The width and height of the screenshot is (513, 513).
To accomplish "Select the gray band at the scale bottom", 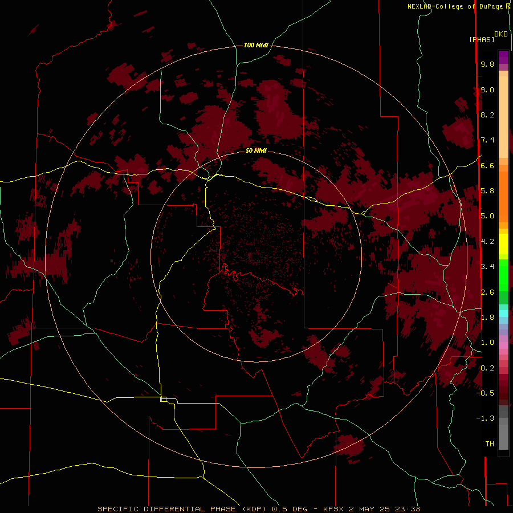I will tap(503, 427).
